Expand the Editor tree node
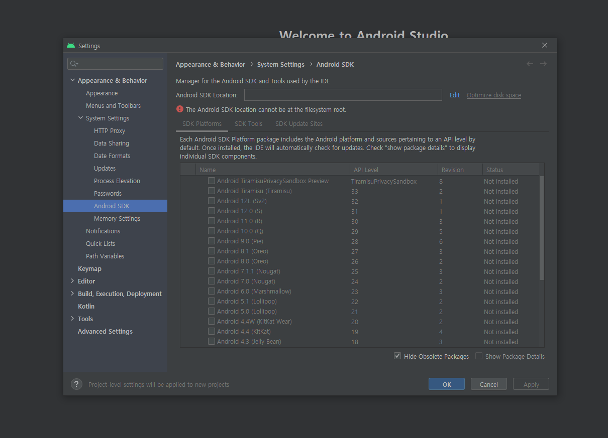608x438 pixels. (x=72, y=281)
